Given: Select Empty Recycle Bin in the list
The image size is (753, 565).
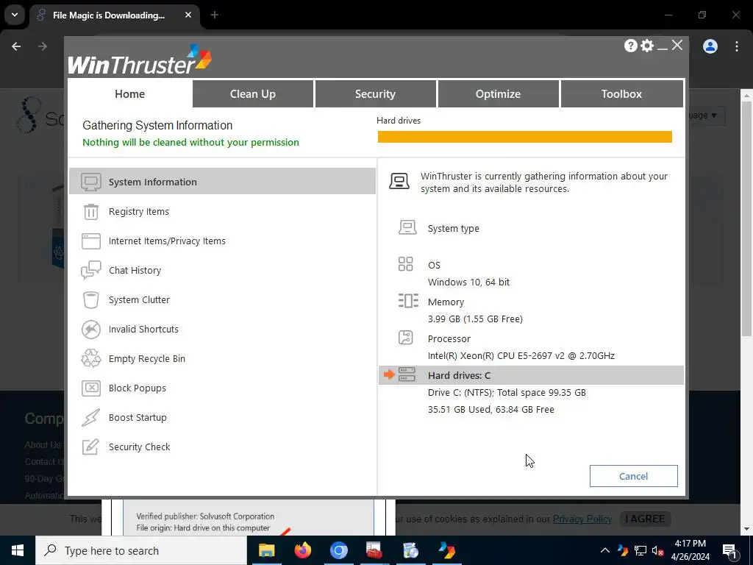Looking at the screenshot, I should click(x=222, y=358).
